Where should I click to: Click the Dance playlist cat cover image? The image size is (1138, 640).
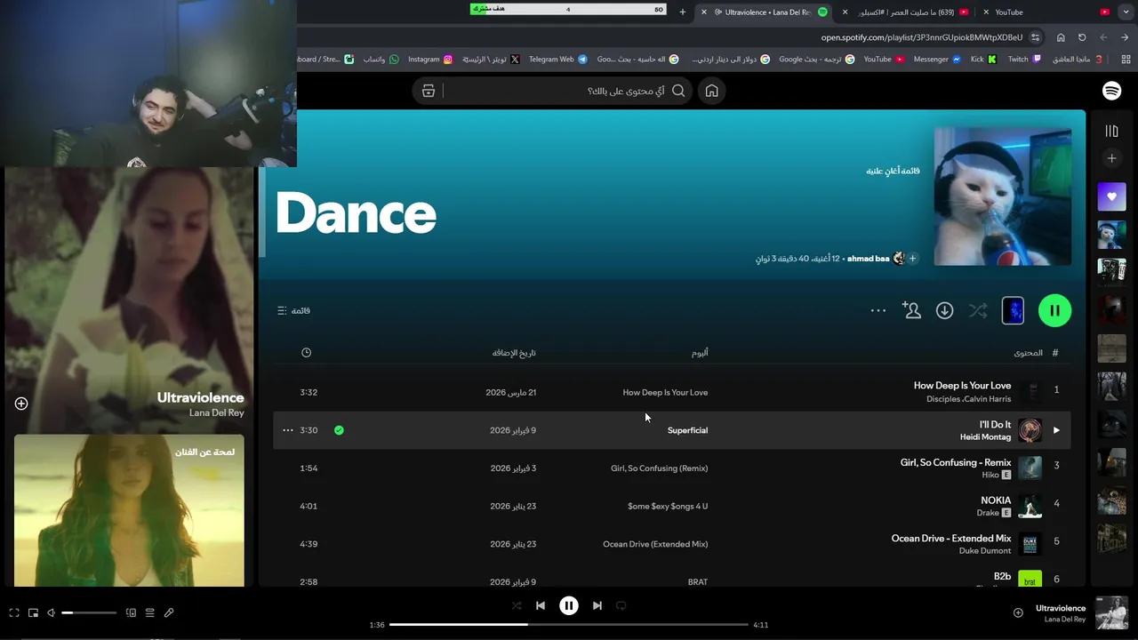coord(1002,196)
